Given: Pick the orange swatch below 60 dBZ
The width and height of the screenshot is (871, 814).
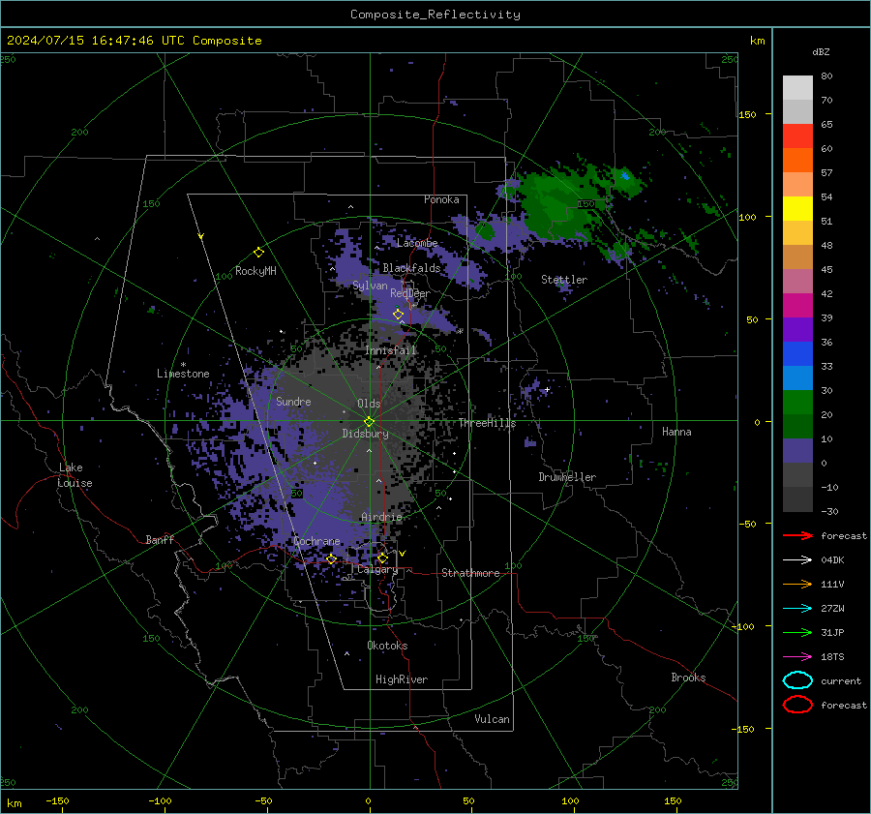Looking at the screenshot, I should pyautogui.click(x=797, y=160).
